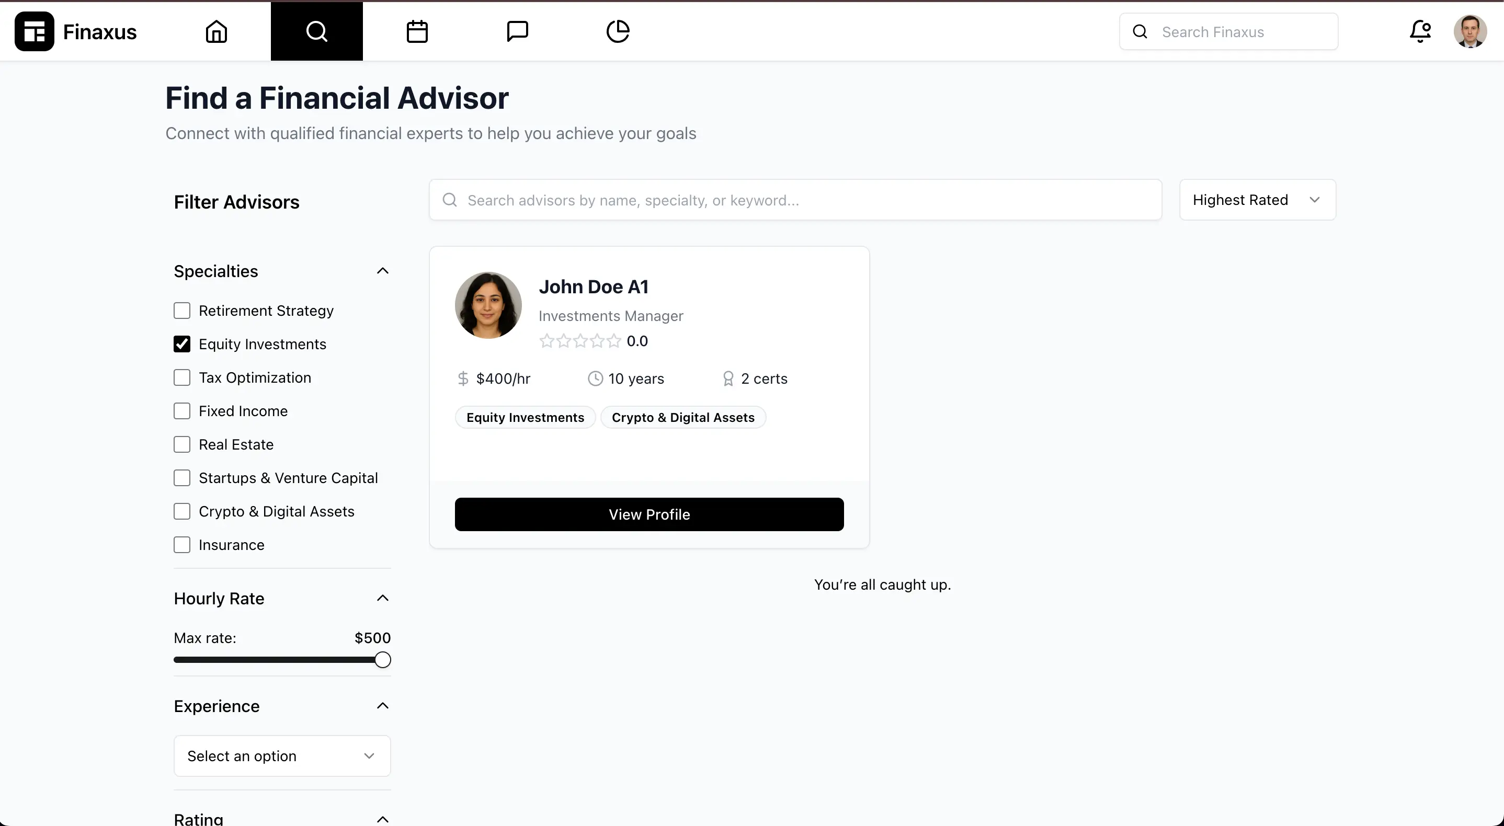Check the Retirement Strategy filter
This screenshot has width=1504, height=826.
point(181,310)
